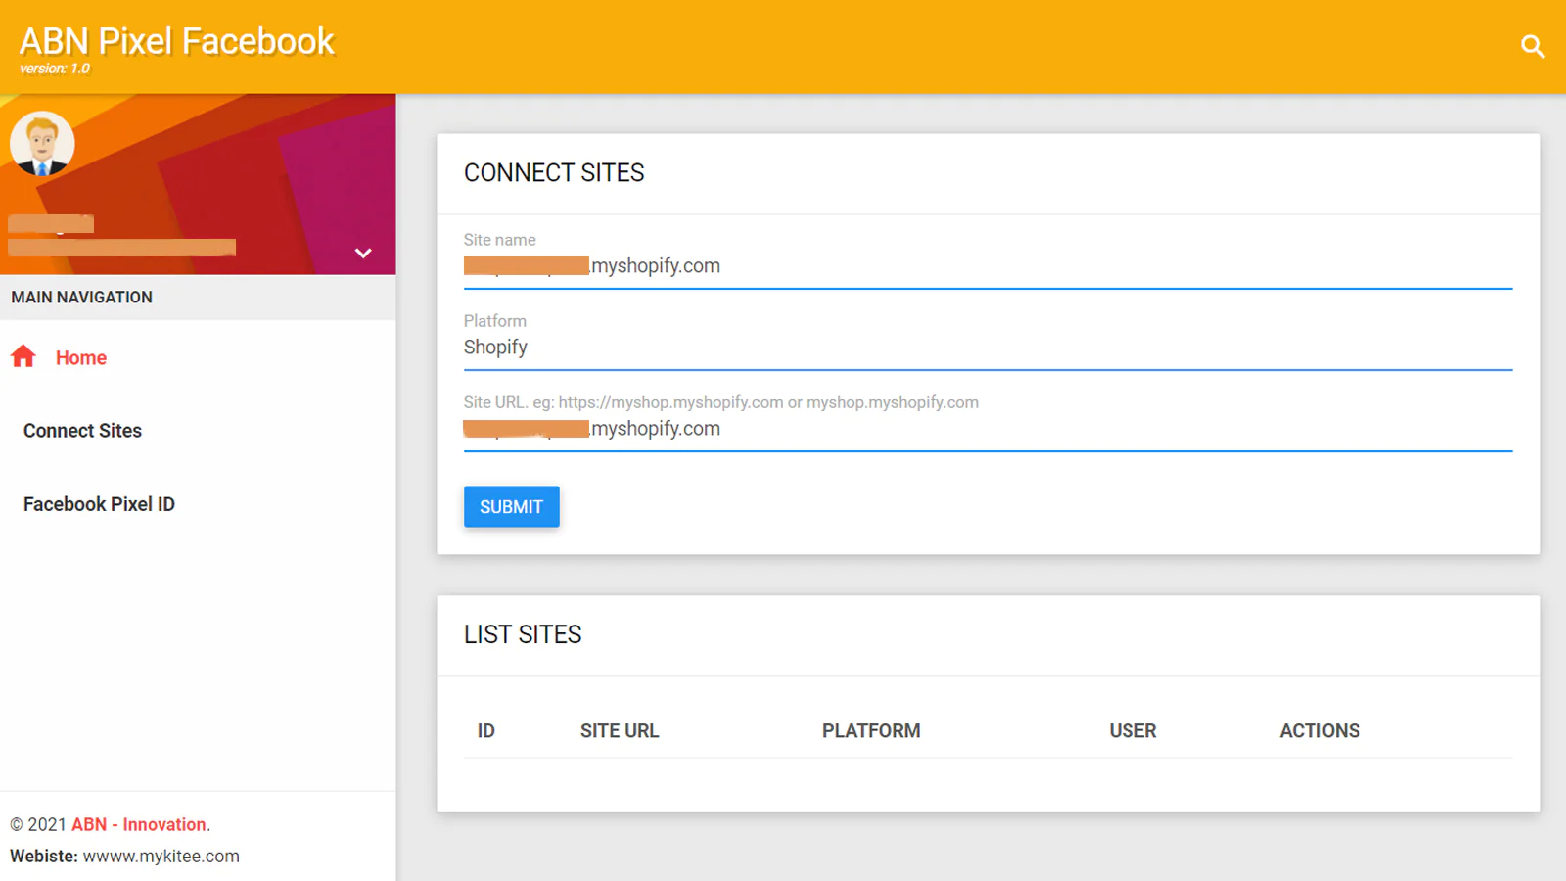Click the MAIN NAVIGATION label
The height and width of the screenshot is (881, 1566).
82,297
